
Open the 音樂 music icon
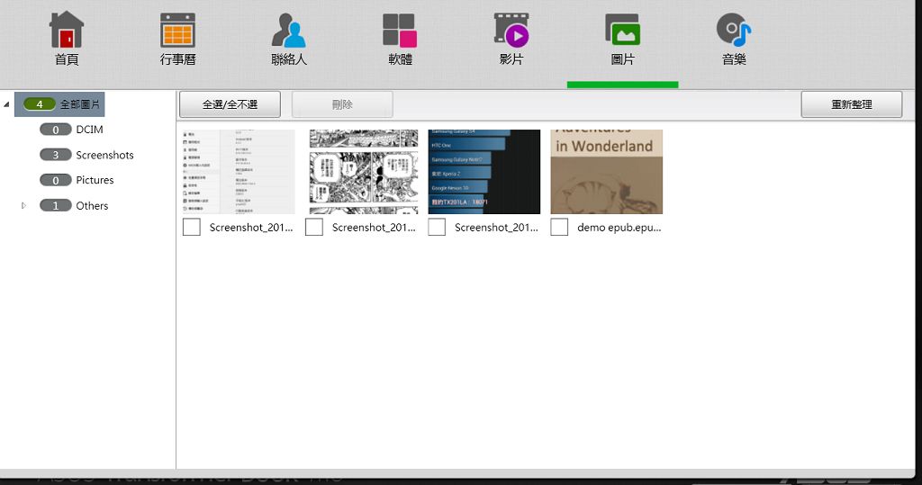point(734,38)
